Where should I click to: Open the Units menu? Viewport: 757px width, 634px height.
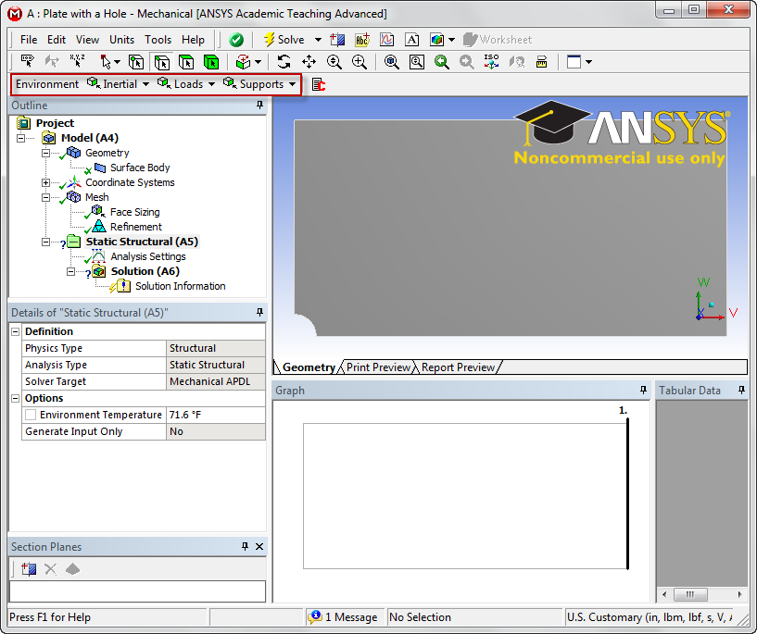pyautogui.click(x=121, y=40)
